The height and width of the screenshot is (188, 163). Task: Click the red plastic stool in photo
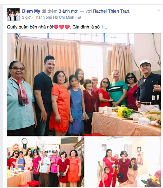coord(33,184)
